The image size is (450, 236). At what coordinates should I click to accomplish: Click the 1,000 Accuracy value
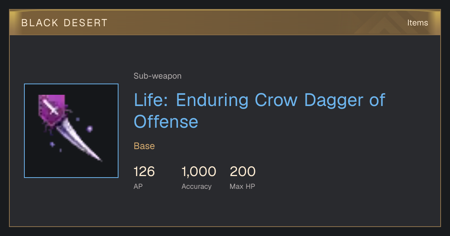[x=199, y=172]
